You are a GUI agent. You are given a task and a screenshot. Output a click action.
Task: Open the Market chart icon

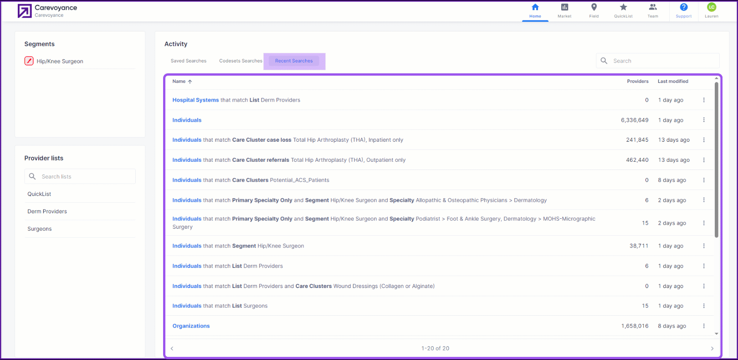point(564,7)
